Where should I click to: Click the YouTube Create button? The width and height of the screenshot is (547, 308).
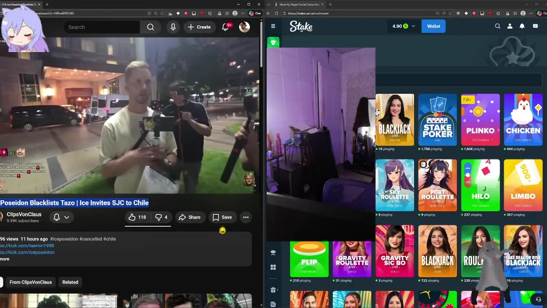[199, 27]
